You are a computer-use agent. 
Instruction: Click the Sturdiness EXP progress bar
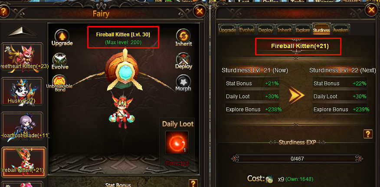297,159
